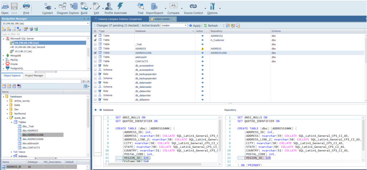Expand the Northwind database
367x170 pixels.
pyautogui.click(x=7, y=114)
